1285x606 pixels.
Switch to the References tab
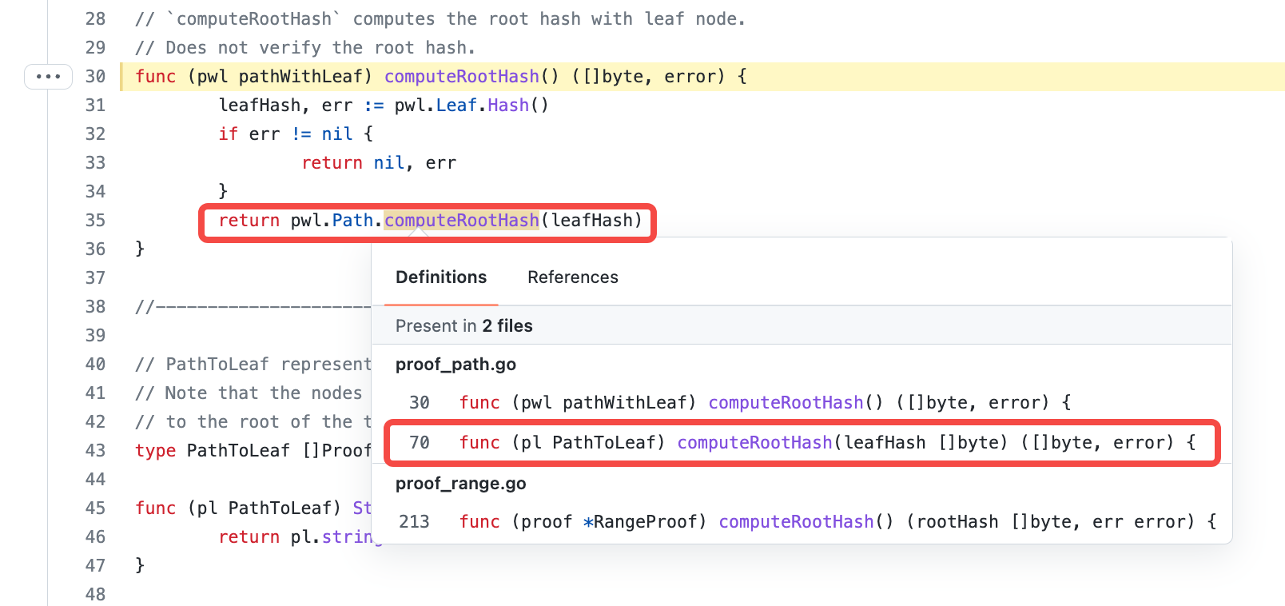[572, 277]
